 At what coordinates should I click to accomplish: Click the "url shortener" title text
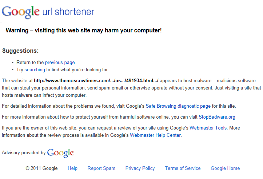click(68, 12)
